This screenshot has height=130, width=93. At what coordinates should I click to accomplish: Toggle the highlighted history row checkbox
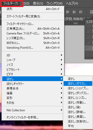[x=88, y=48]
